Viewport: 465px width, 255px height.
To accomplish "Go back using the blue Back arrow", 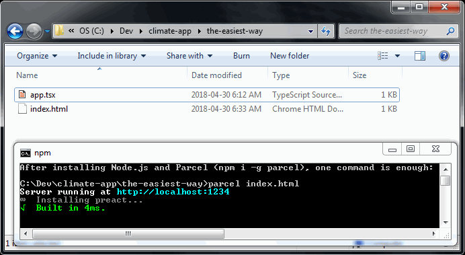I will coord(15,31).
